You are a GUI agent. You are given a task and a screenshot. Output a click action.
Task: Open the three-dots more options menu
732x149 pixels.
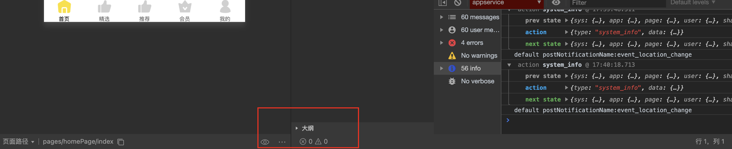click(x=282, y=142)
